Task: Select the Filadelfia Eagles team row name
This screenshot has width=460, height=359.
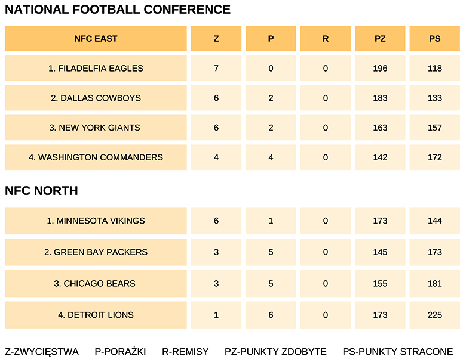Action: click(x=96, y=69)
